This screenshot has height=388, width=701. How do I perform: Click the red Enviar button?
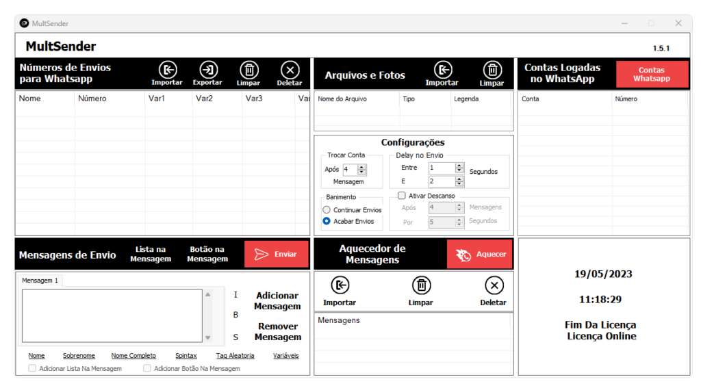pyautogui.click(x=277, y=254)
